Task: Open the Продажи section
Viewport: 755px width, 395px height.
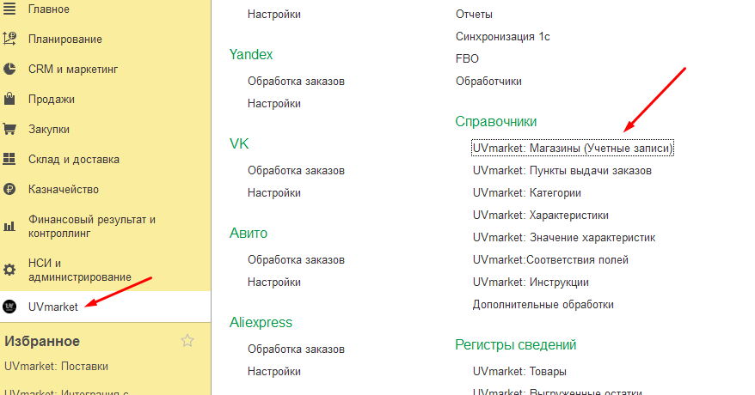Action: (x=51, y=100)
